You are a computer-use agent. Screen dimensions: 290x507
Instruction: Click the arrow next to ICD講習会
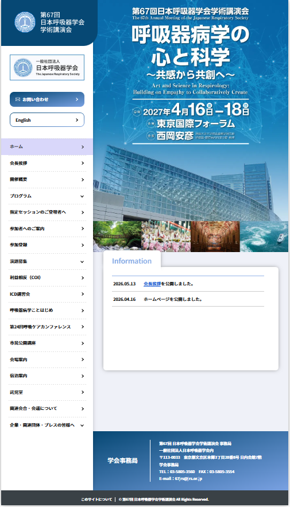83,294
